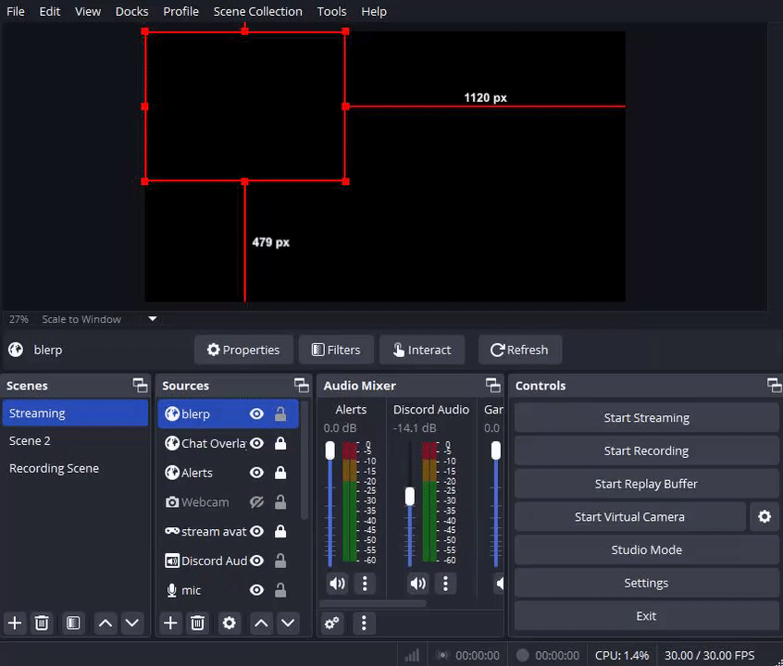Screen dimensions: 783x666
Task: Add a new scene with plus icon
Action: tap(14, 623)
